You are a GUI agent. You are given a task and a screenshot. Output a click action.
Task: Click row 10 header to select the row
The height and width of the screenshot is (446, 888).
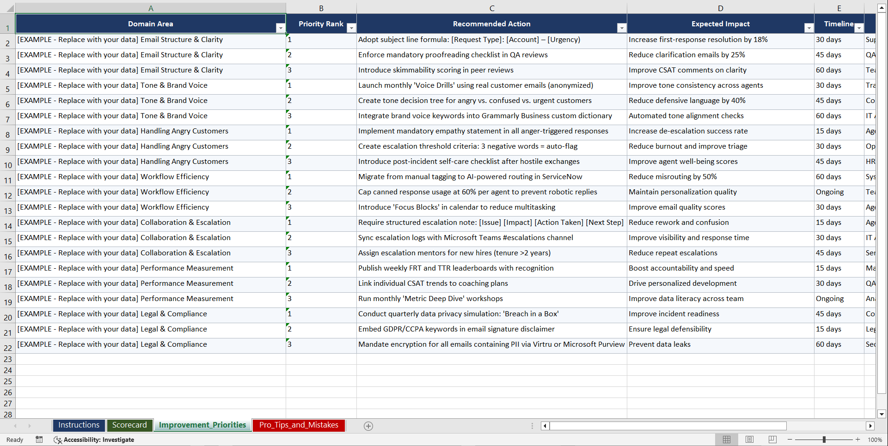tap(7, 163)
